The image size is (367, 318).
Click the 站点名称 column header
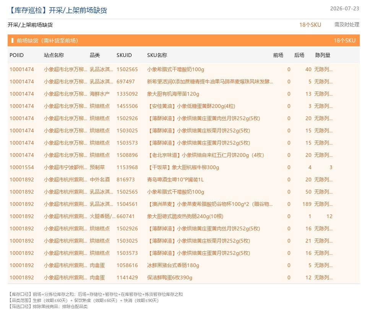tap(54, 55)
